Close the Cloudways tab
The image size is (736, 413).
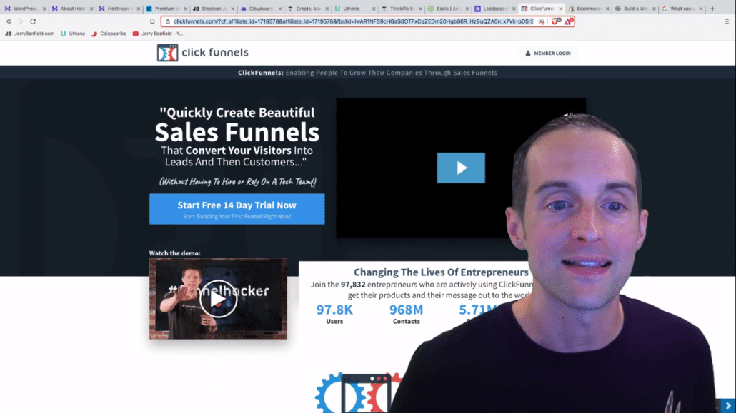point(280,9)
